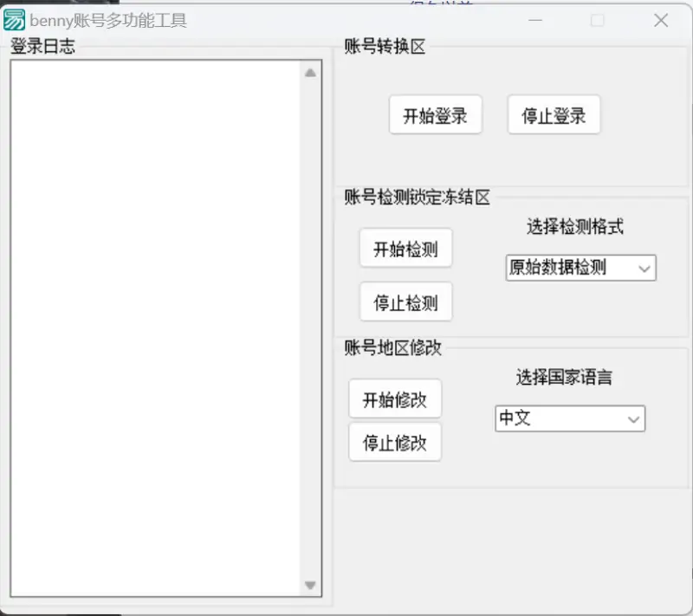Click the scrollbar track of the log panel
Screen dimensions: 693x616
click(310, 329)
